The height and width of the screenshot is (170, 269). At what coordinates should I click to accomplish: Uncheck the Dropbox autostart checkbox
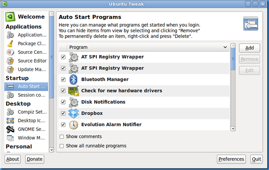[63, 113]
